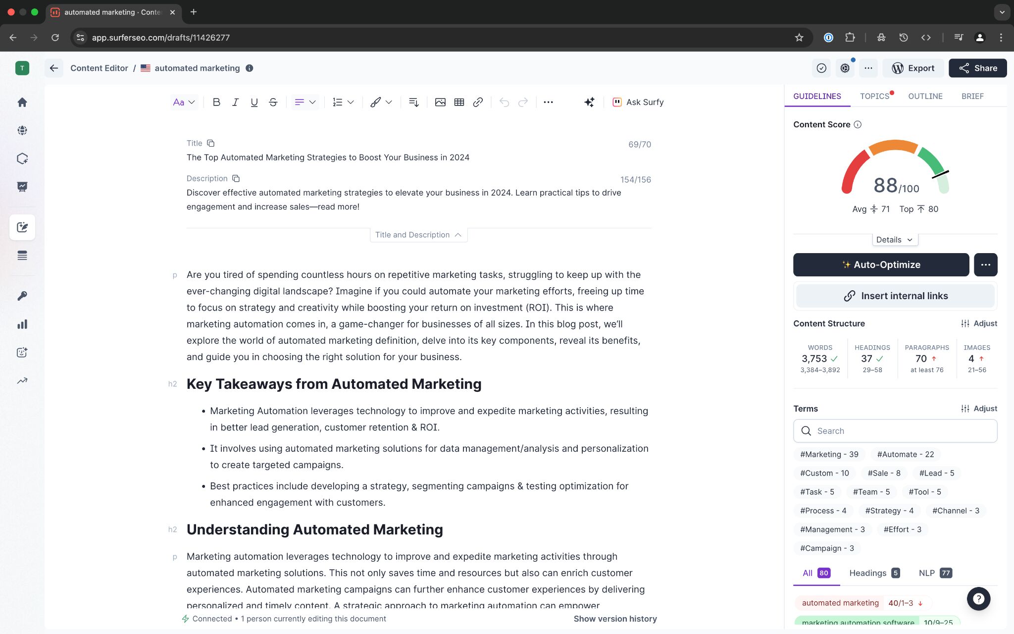
Task: Expand the content score Details
Action: 894,240
